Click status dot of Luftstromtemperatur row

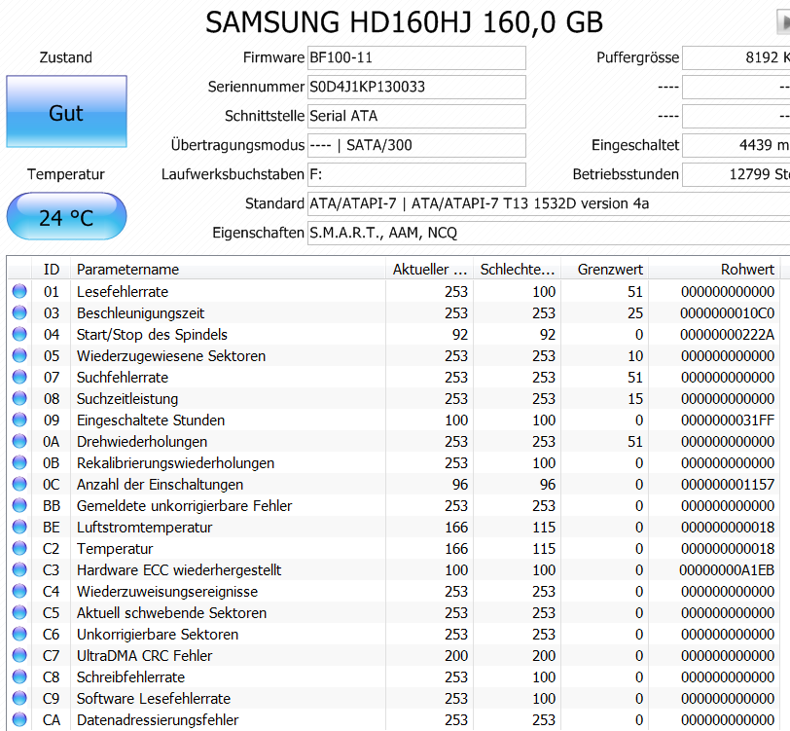pyautogui.click(x=19, y=528)
